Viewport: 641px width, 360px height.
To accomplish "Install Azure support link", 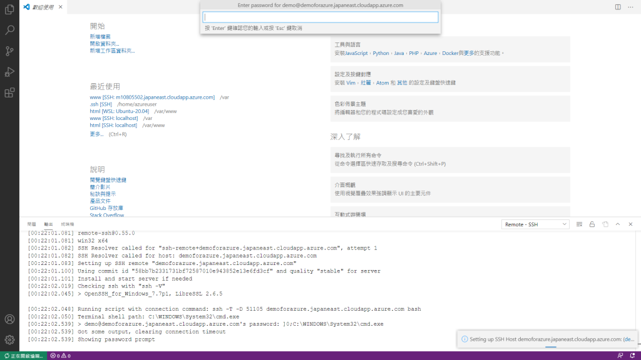I will (430, 53).
